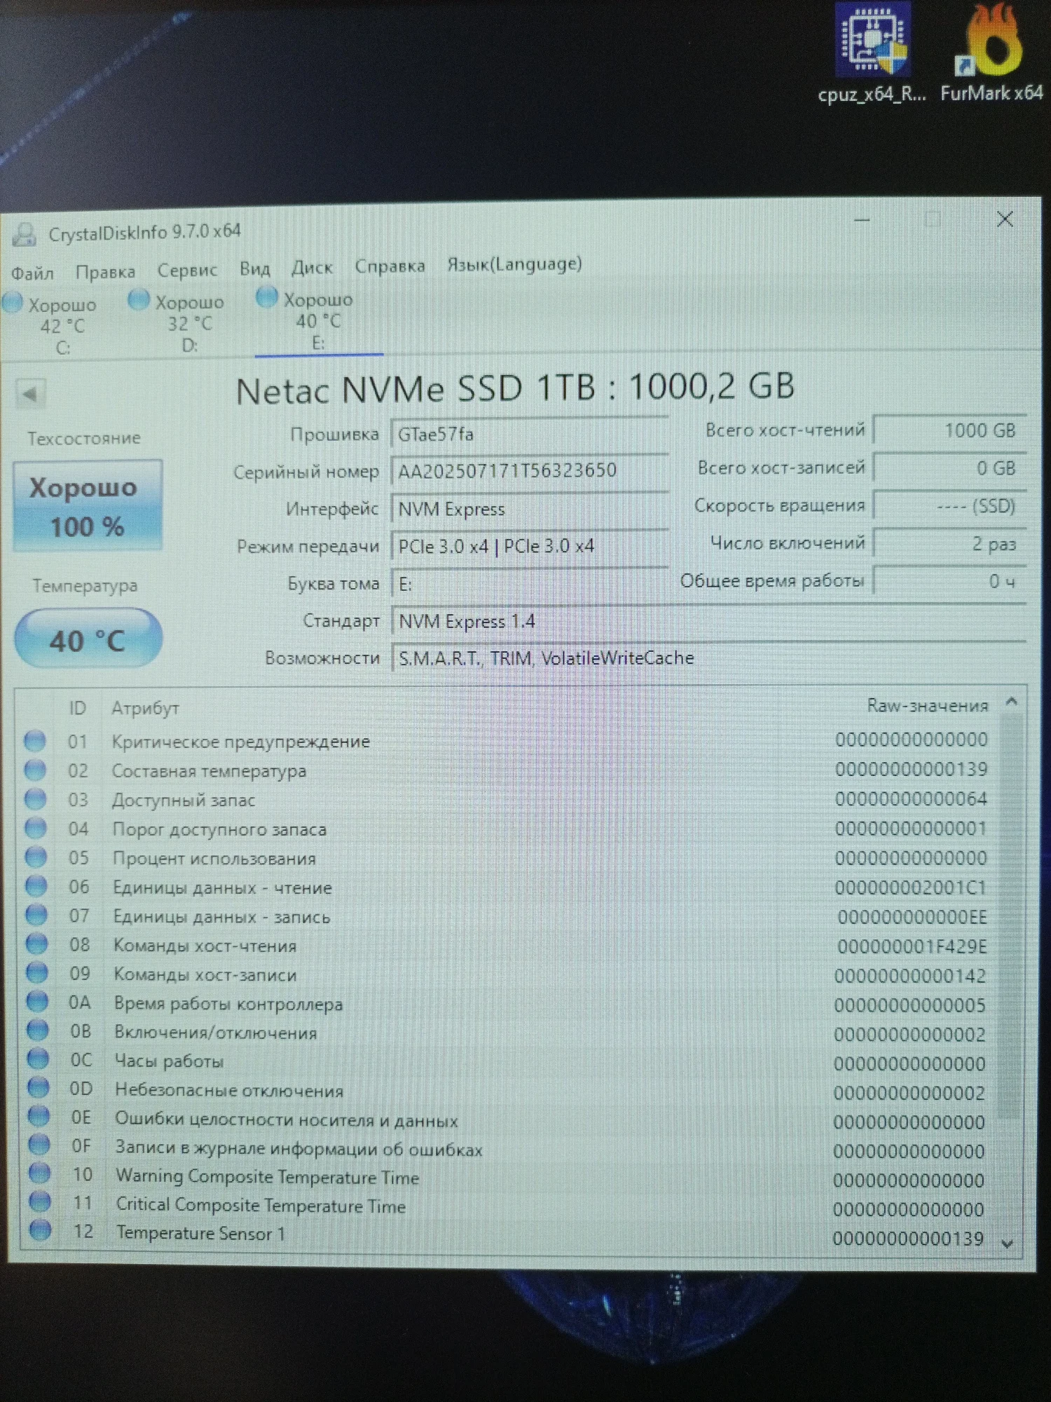
Task: Open the Диск menu
Action: pyautogui.click(x=312, y=267)
